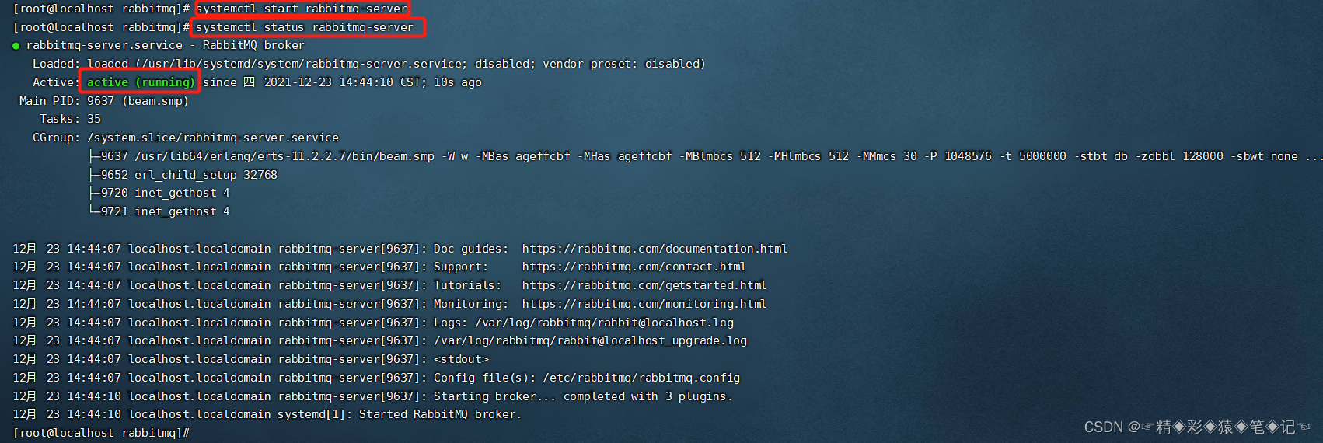Click the highlighted 'systemctl start rabbitmq-server' command
The height and width of the screenshot is (443, 1323).
(x=302, y=9)
